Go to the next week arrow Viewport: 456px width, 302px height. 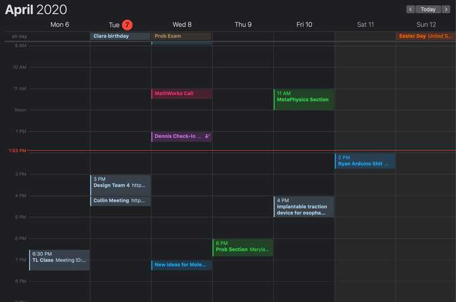[x=446, y=10]
